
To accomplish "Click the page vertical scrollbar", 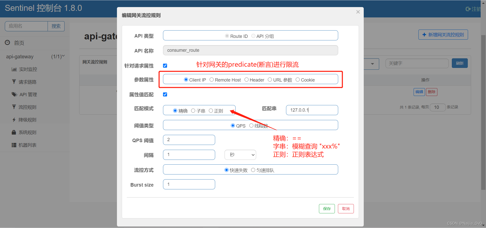I will 483,112.
